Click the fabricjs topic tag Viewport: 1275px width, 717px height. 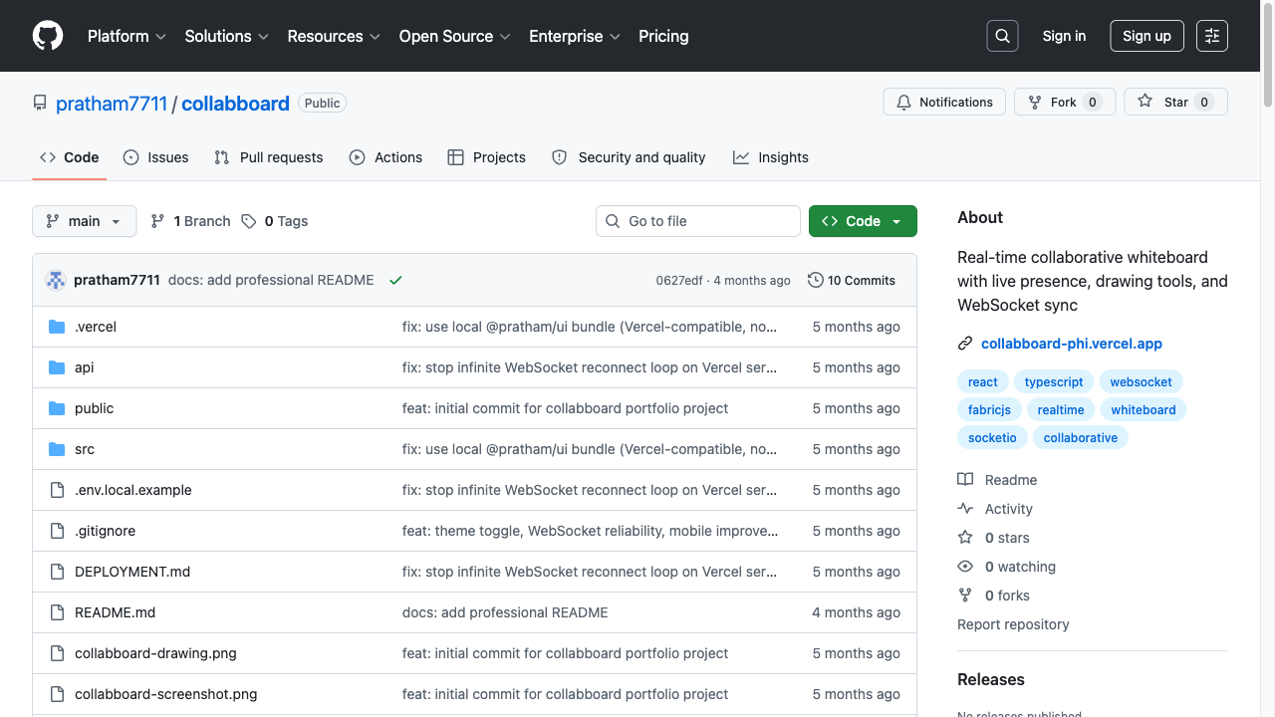pyautogui.click(x=989, y=410)
